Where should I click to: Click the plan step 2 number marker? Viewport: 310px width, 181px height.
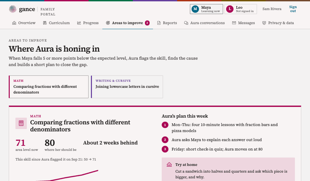[x=165, y=140]
